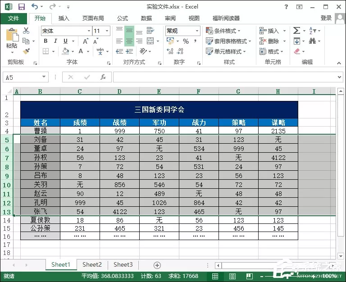The image size is (346, 282).
Task: Toggle italic formatting
Action: [x=55, y=41]
